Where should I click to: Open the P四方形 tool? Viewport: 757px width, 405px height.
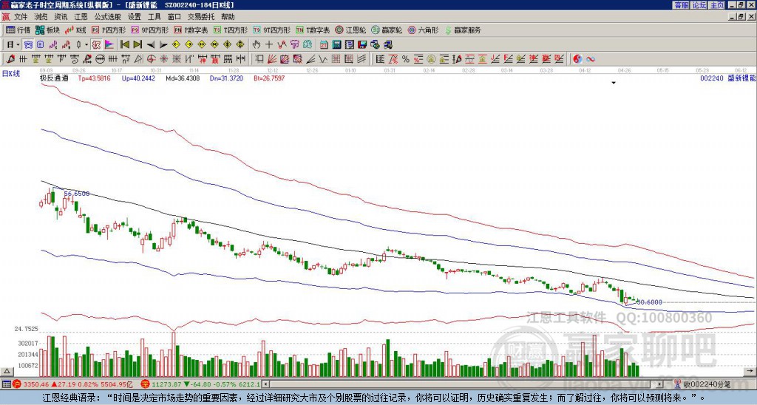[x=109, y=30]
